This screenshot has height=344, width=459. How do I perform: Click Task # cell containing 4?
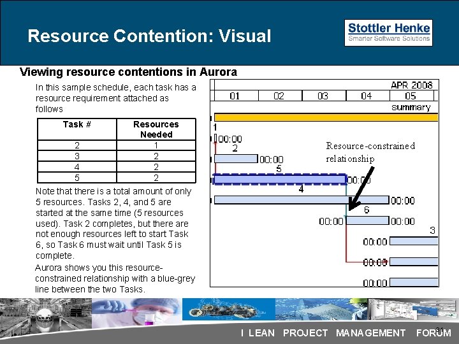click(x=77, y=167)
